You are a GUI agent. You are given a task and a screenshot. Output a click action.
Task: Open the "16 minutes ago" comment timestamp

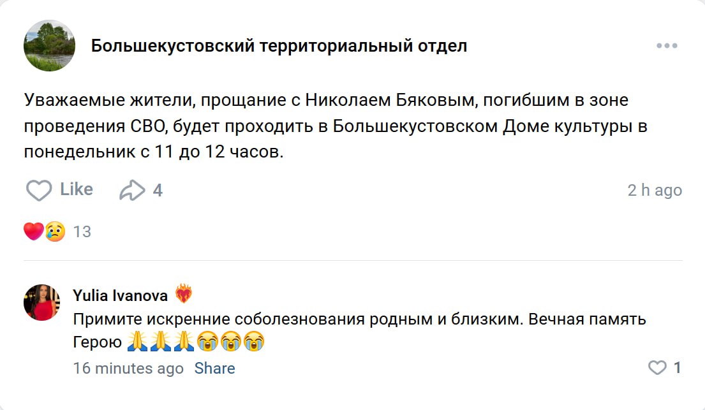(x=128, y=369)
